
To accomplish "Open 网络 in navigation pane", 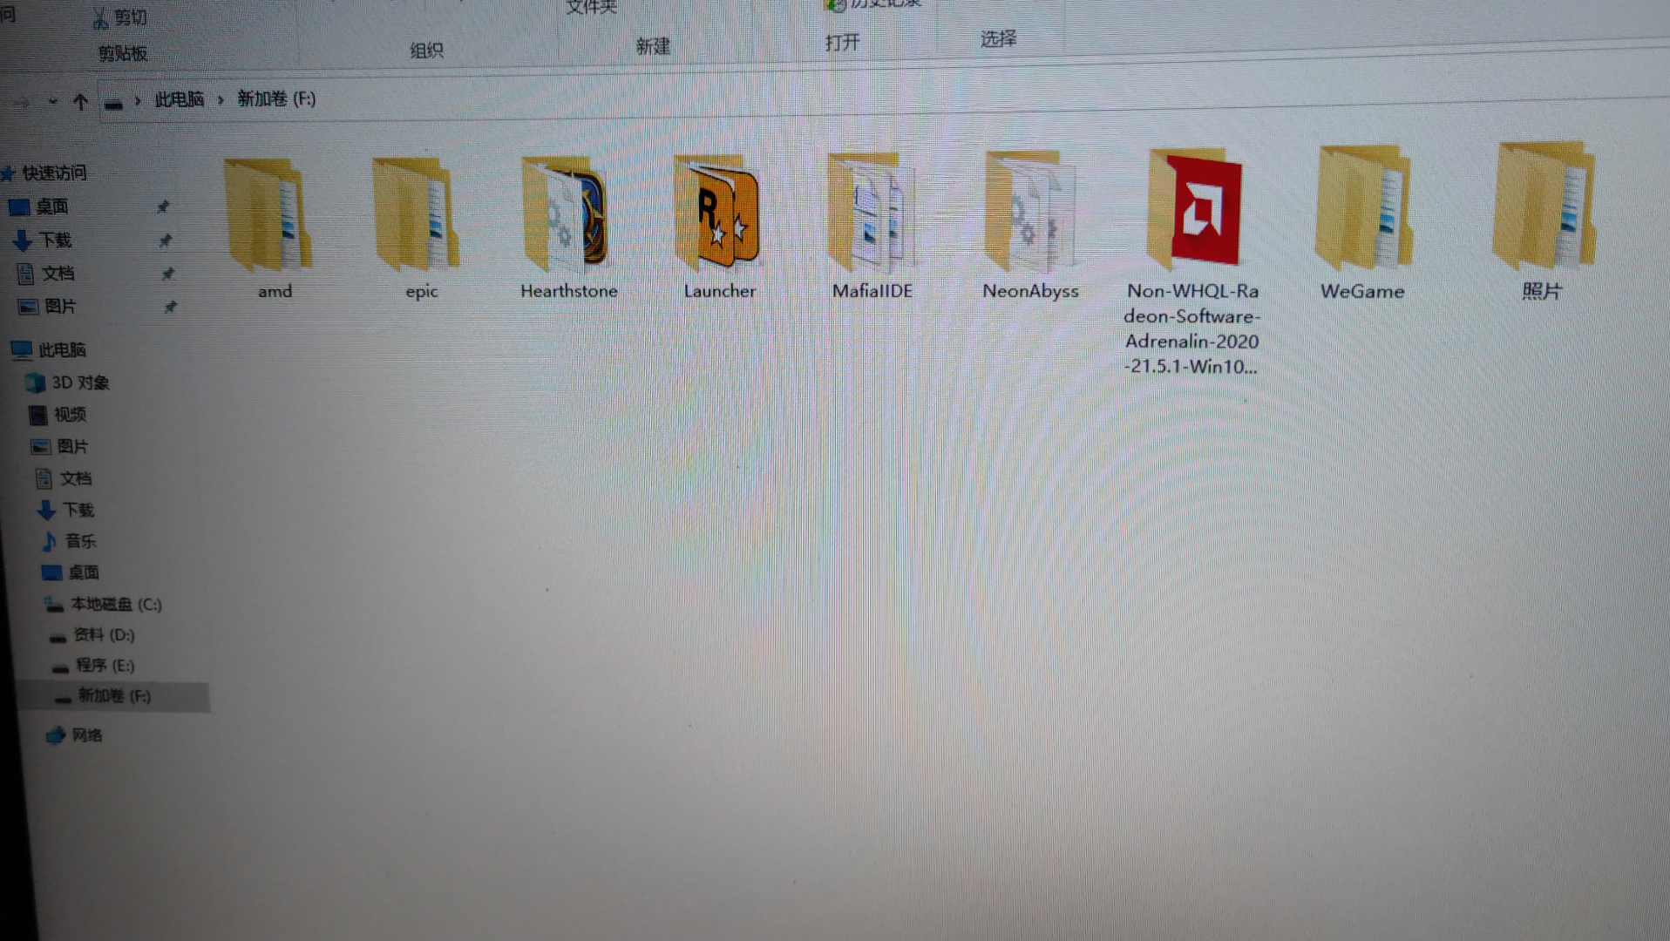I will tap(87, 735).
